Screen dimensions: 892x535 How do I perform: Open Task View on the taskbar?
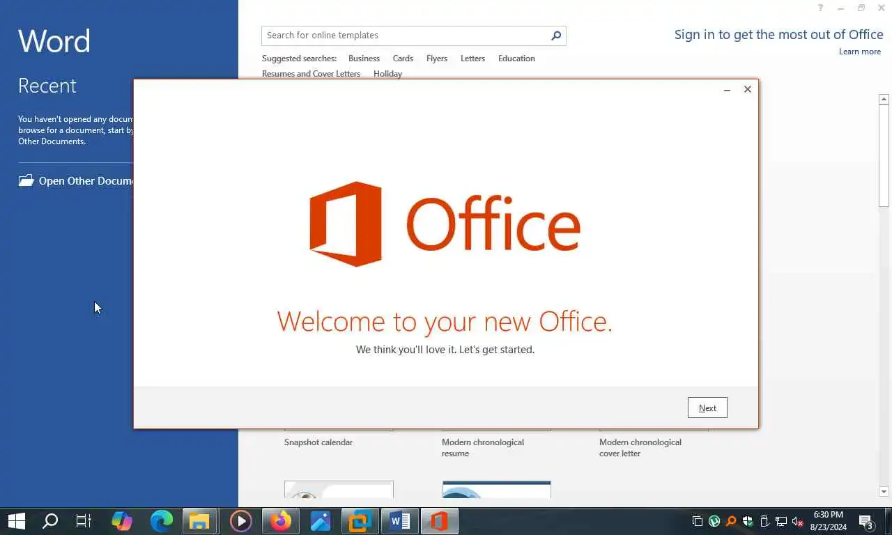point(84,521)
